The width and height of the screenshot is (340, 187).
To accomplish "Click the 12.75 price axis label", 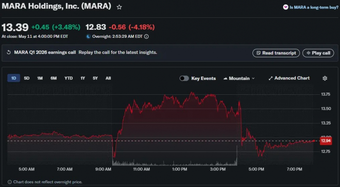I will click(326, 151).
